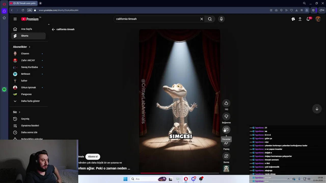Click the shield ad-blocker icon
Image resolution: width=326 pixels, height=183 pixels.
coord(281,10)
